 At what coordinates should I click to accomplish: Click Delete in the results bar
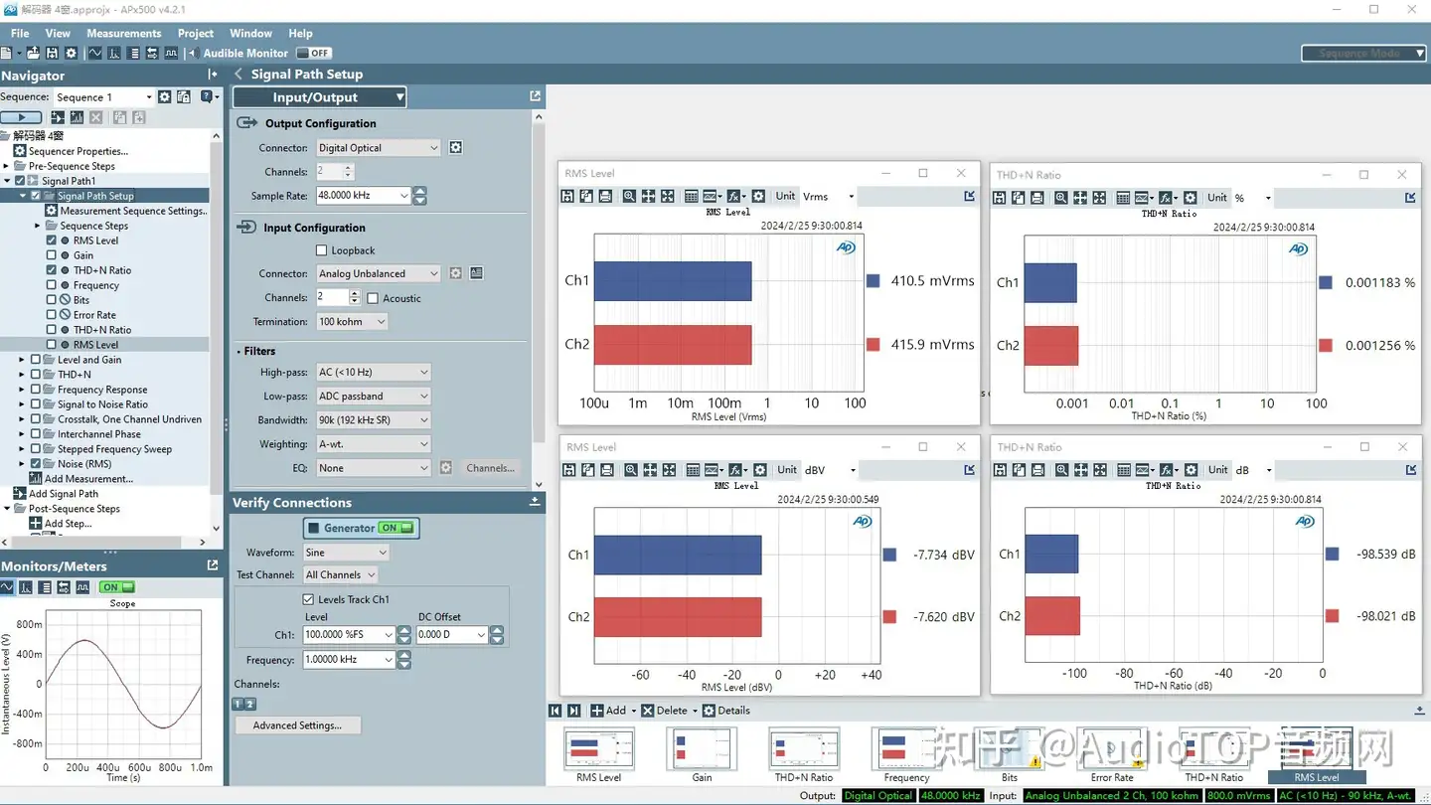tap(665, 711)
